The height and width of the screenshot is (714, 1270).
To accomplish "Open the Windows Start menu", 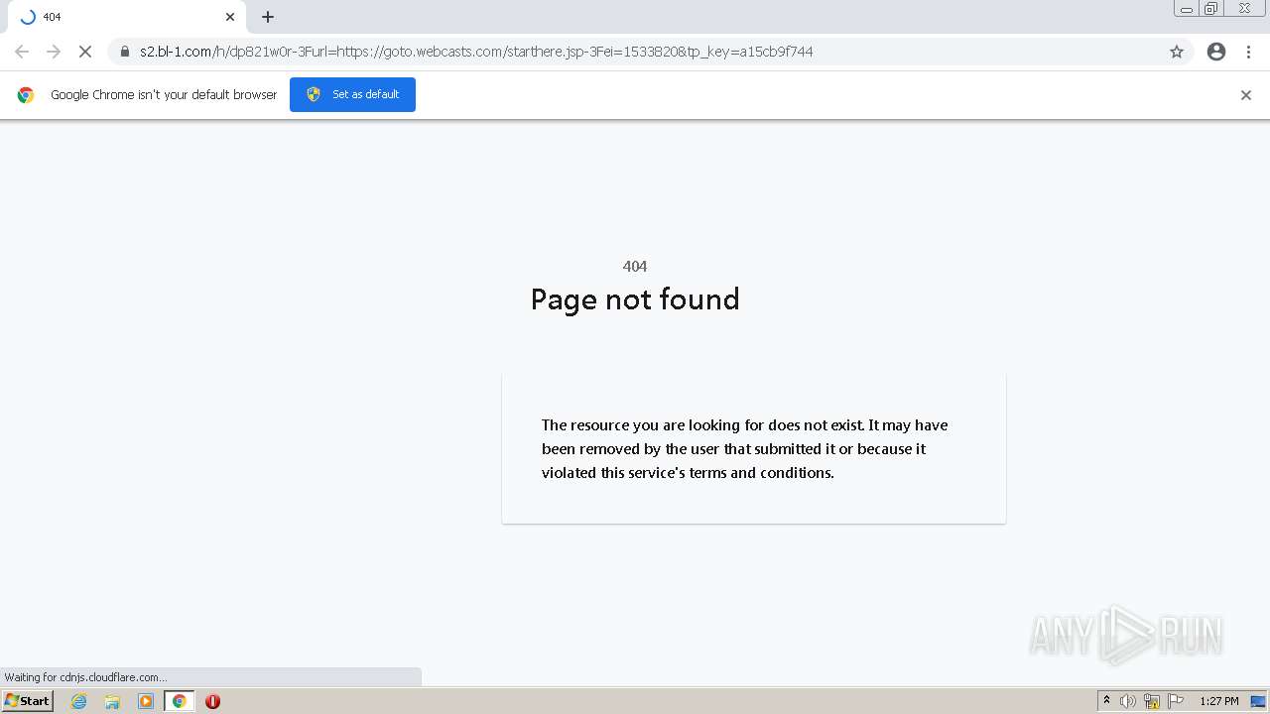I will 27,701.
